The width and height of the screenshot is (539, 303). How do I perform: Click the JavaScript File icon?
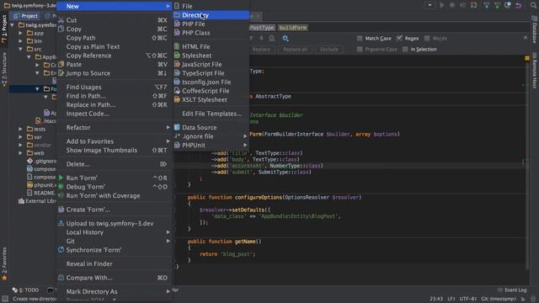click(x=177, y=64)
